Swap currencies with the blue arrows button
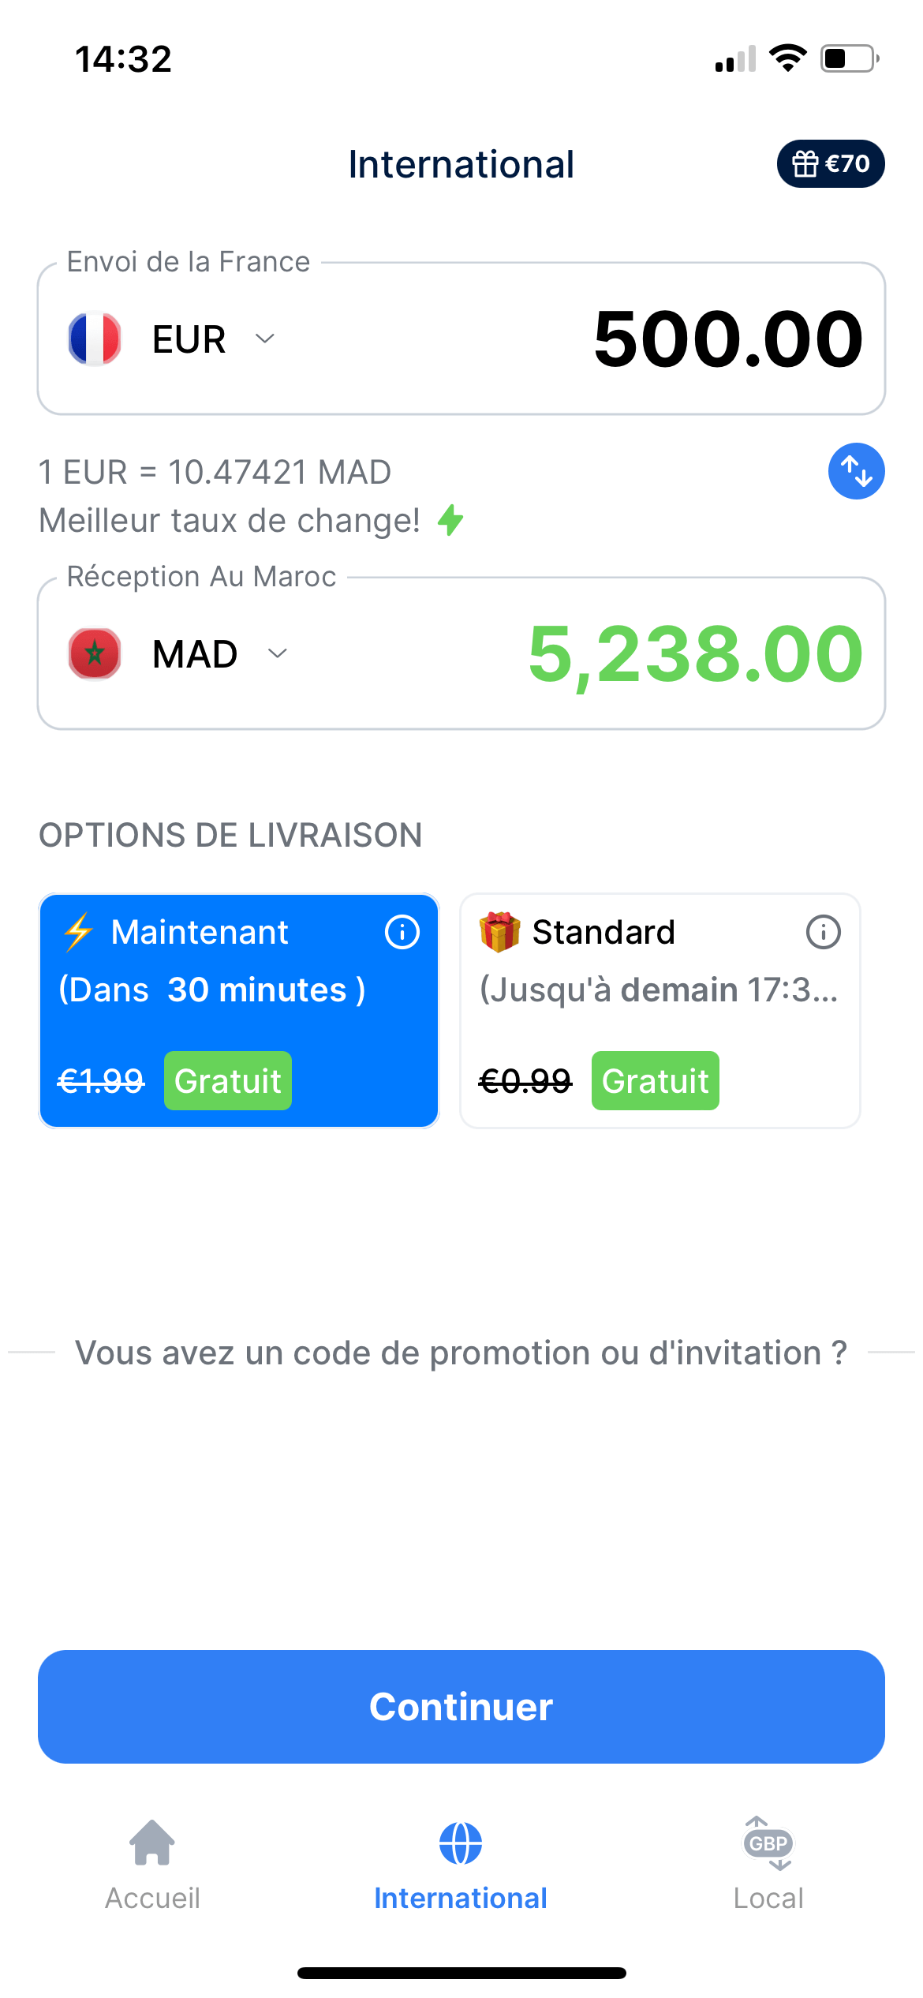Viewport: 923px width, 1998px height. click(x=856, y=471)
